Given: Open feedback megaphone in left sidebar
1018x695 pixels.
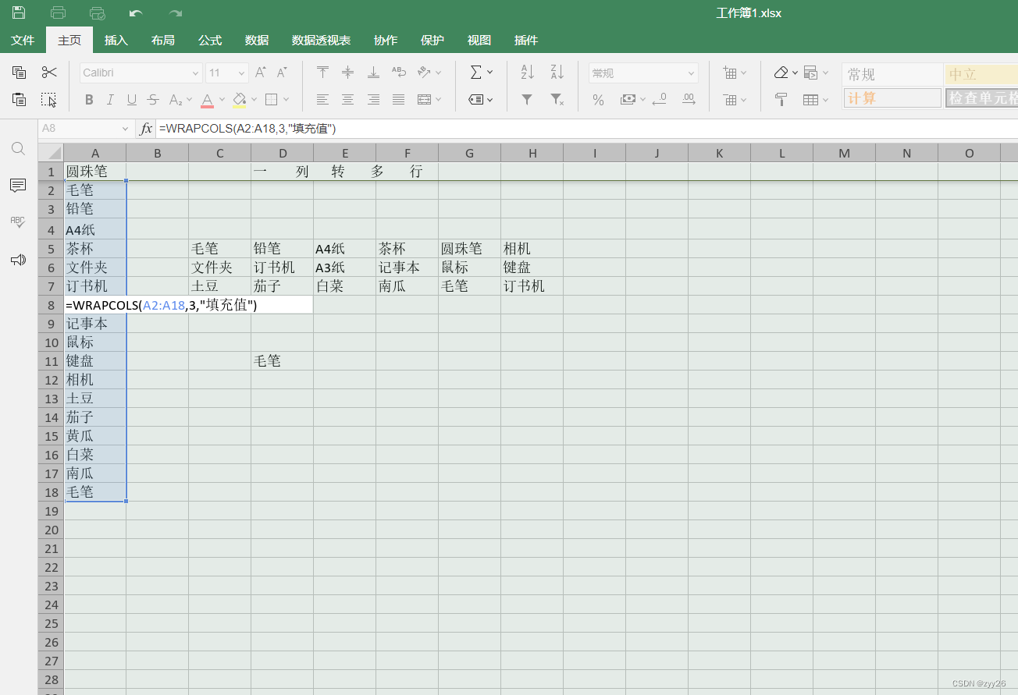Looking at the screenshot, I should (x=18, y=260).
